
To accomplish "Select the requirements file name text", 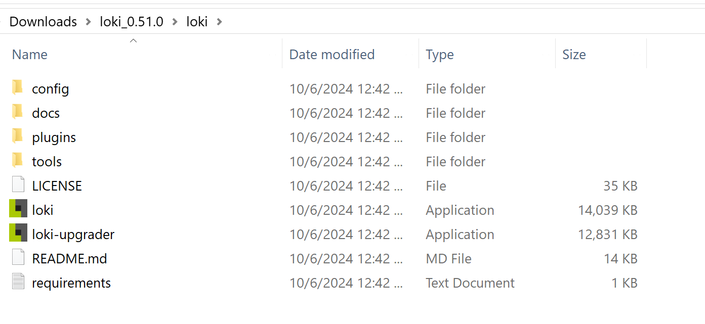I will pos(71,283).
